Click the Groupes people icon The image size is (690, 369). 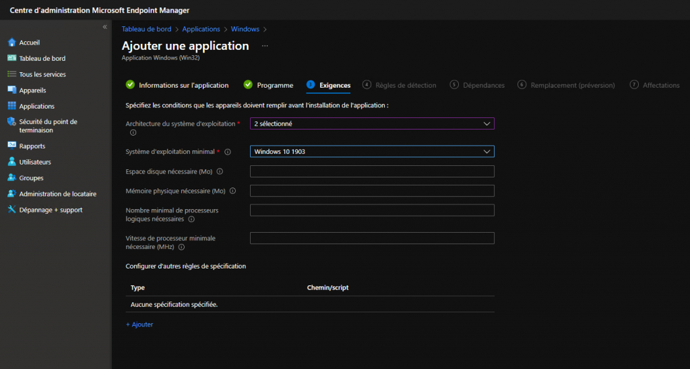pos(12,177)
